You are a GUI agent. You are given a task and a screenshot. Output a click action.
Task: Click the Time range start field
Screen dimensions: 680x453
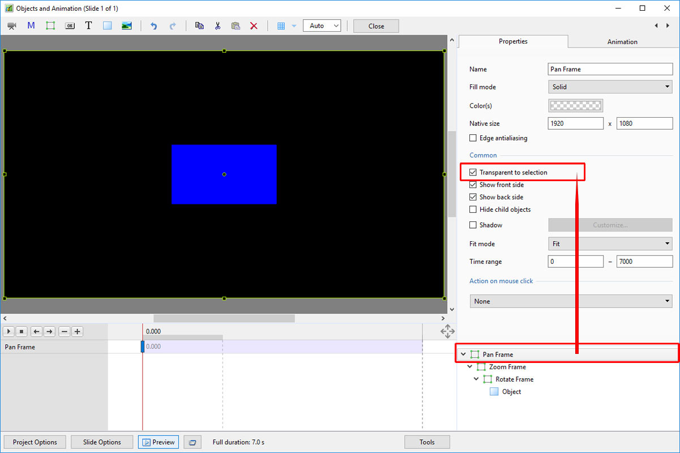tap(576, 262)
